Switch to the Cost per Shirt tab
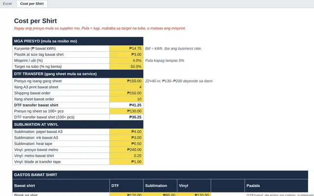314x196 pixels. [x=32, y=3]
